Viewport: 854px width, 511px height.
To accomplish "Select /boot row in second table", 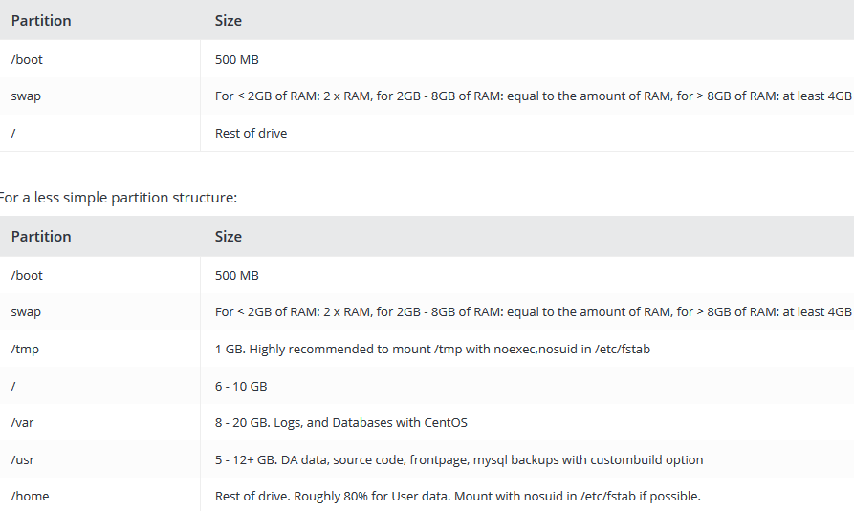I will [427, 275].
